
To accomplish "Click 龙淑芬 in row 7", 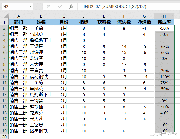I will click(x=36, y=58).
